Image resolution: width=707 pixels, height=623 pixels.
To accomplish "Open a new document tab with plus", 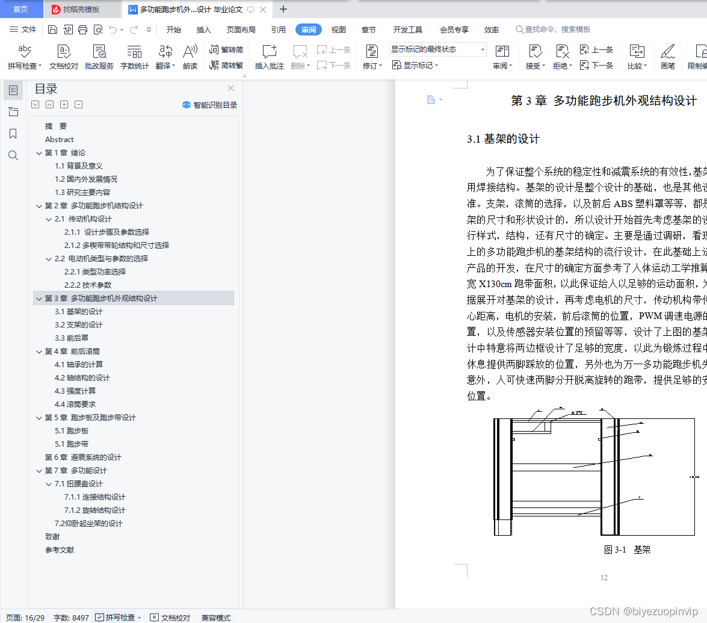I will tap(283, 9).
